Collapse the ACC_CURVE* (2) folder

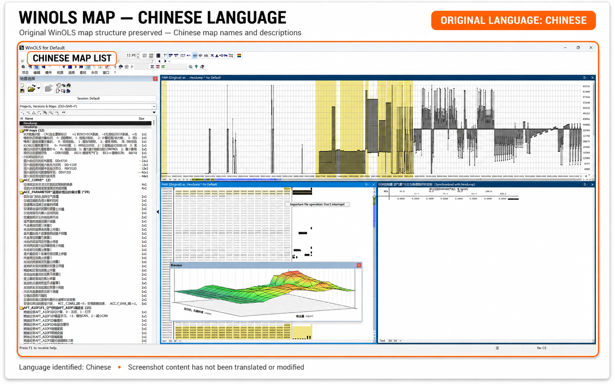pos(22,180)
